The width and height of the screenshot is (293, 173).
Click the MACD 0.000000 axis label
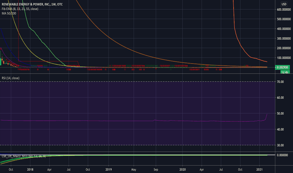(x=282, y=155)
